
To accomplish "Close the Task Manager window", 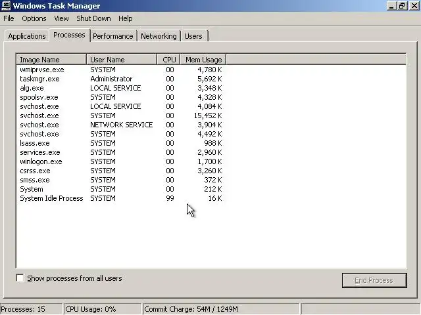I will click(414, 6).
